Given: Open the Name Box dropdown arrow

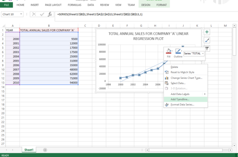Looking at the screenshot, I should pos(21,14).
